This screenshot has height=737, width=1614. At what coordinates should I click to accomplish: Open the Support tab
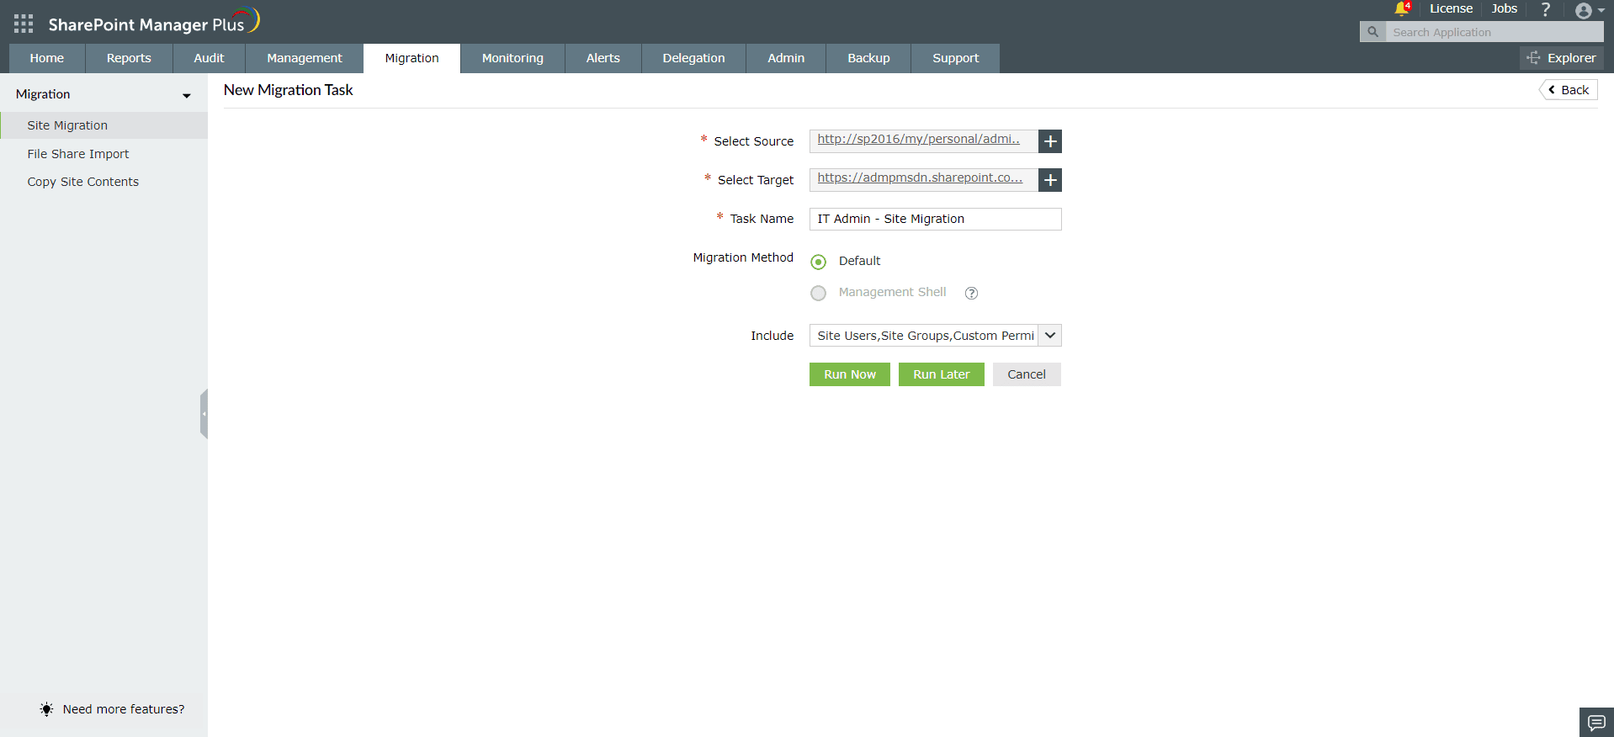click(x=956, y=58)
